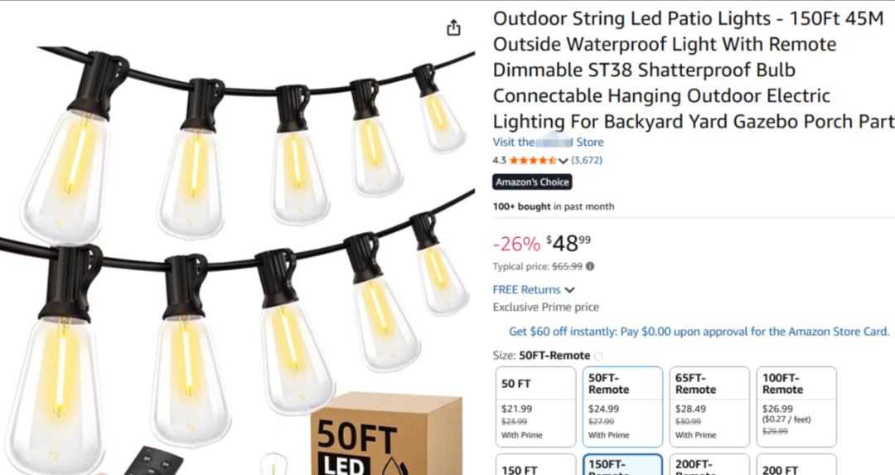Viewport: 895px width, 475px height.
Task: Open the 3,672 ratings link
Action: [587, 161]
